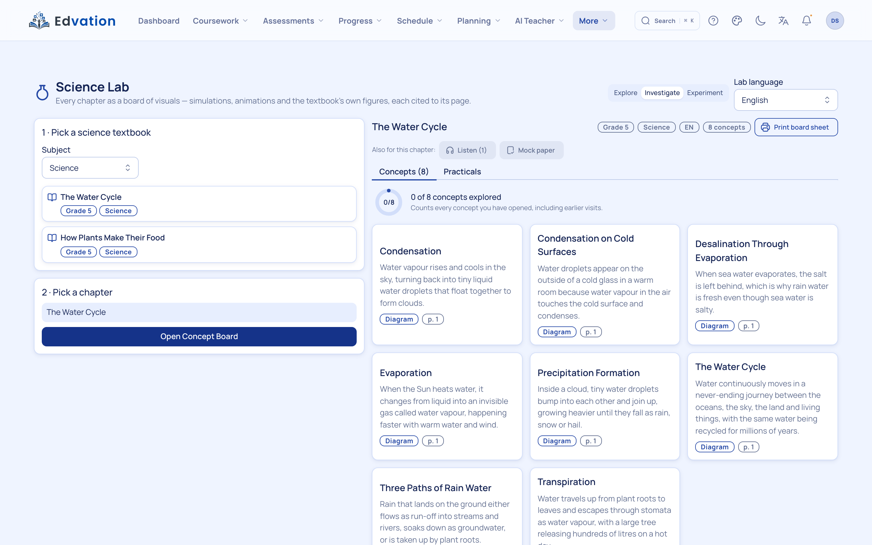Screen dimensions: 872x545
Task: Click the EN badge in chapter header
Action: [x=689, y=127]
